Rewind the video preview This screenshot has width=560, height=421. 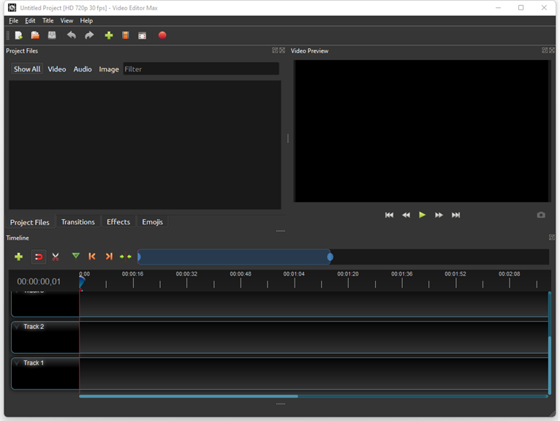coord(406,215)
